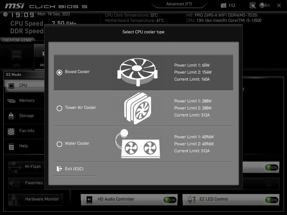Click the storage drive icon
287x215 pixels.
(x=11, y=116)
